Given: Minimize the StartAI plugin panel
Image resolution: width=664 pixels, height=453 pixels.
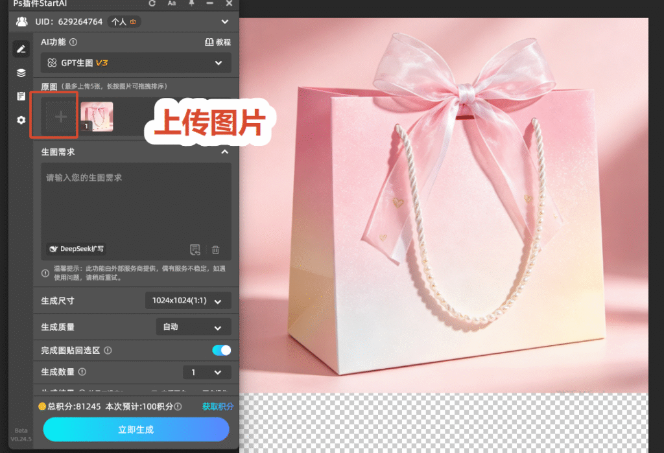Looking at the screenshot, I should tap(209, 3).
